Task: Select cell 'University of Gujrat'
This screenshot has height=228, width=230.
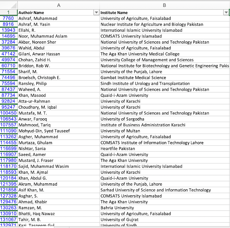Action: [x=164, y=220]
